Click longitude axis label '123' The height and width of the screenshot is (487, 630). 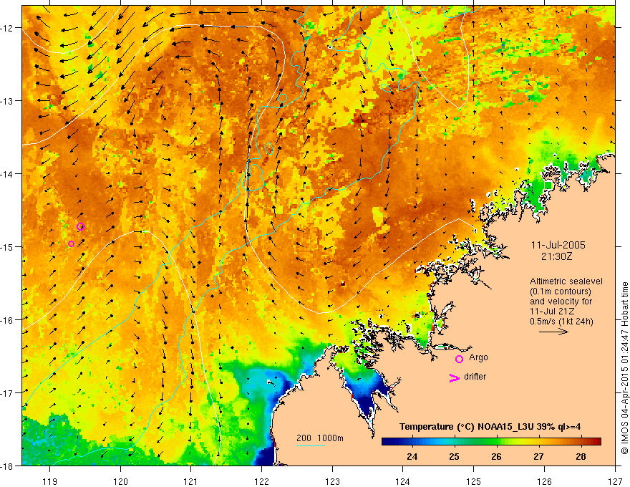pyautogui.click(x=332, y=481)
